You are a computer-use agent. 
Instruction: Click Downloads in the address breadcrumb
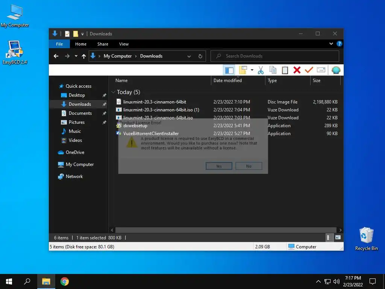click(151, 56)
